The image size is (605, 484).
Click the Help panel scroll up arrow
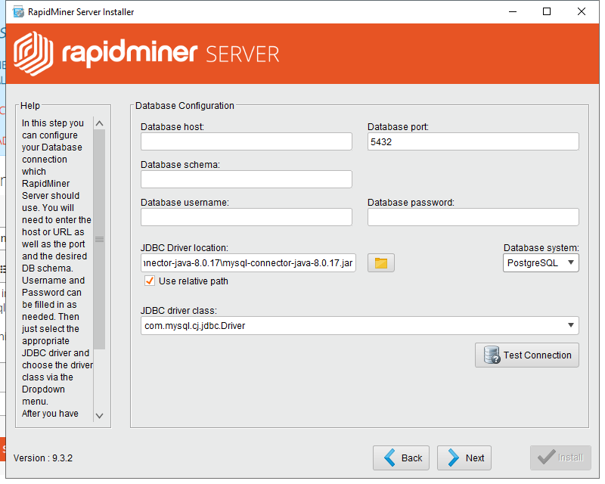99,123
